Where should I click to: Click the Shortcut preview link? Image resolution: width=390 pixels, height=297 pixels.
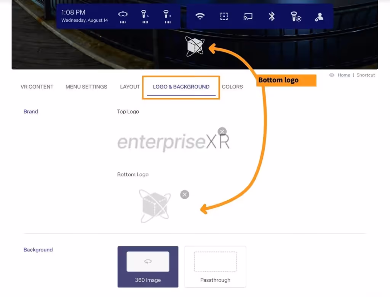coord(365,75)
